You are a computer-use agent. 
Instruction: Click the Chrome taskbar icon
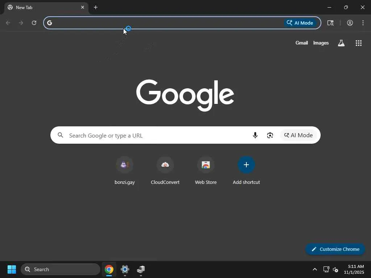109,269
